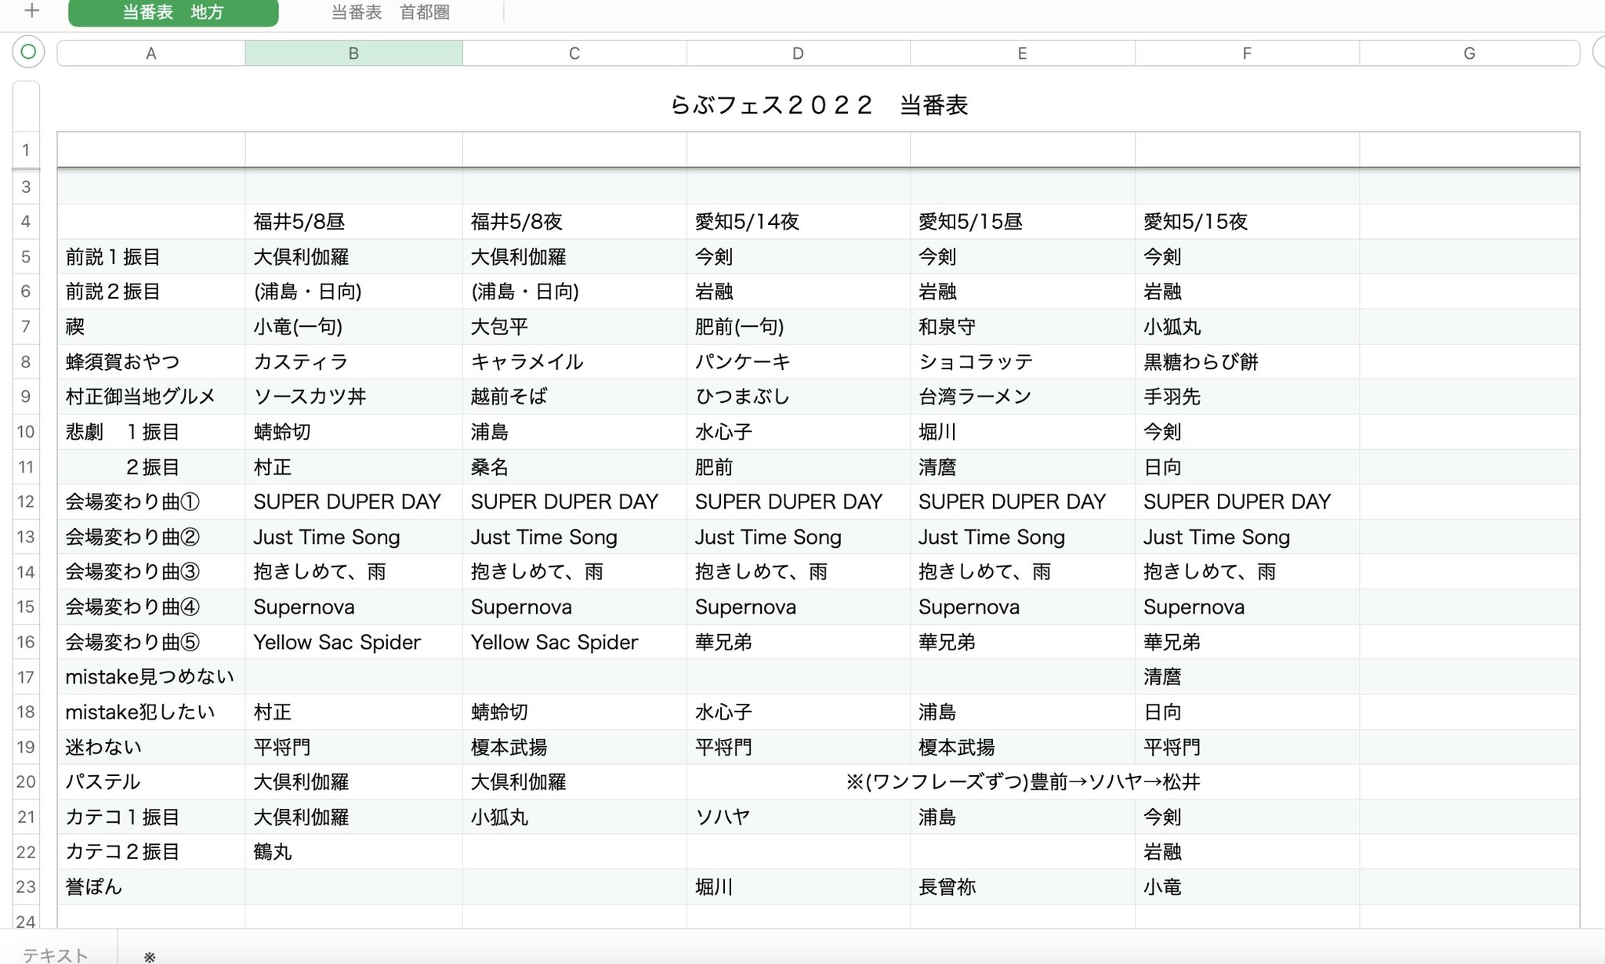Click the column G header
Screen dimensions: 1605x964
(x=1469, y=53)
